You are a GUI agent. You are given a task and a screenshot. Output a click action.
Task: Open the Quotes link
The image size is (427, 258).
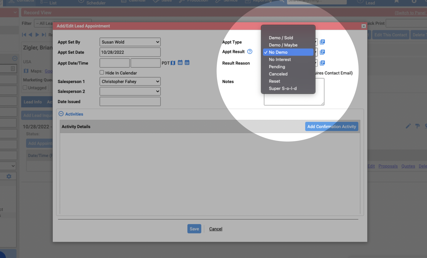tap(408, 166)
